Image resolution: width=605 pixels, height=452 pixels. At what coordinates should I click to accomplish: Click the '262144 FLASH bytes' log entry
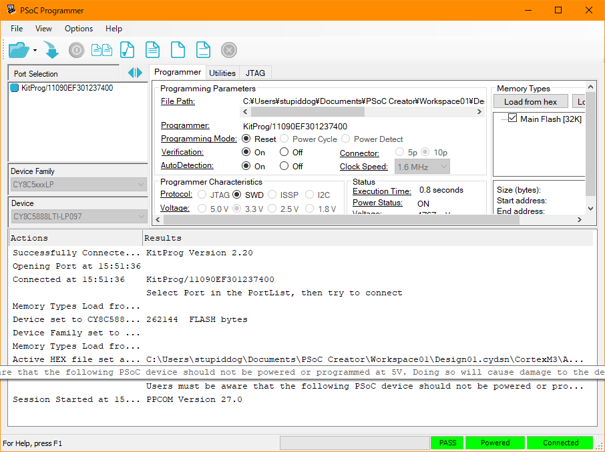(197, 319)
